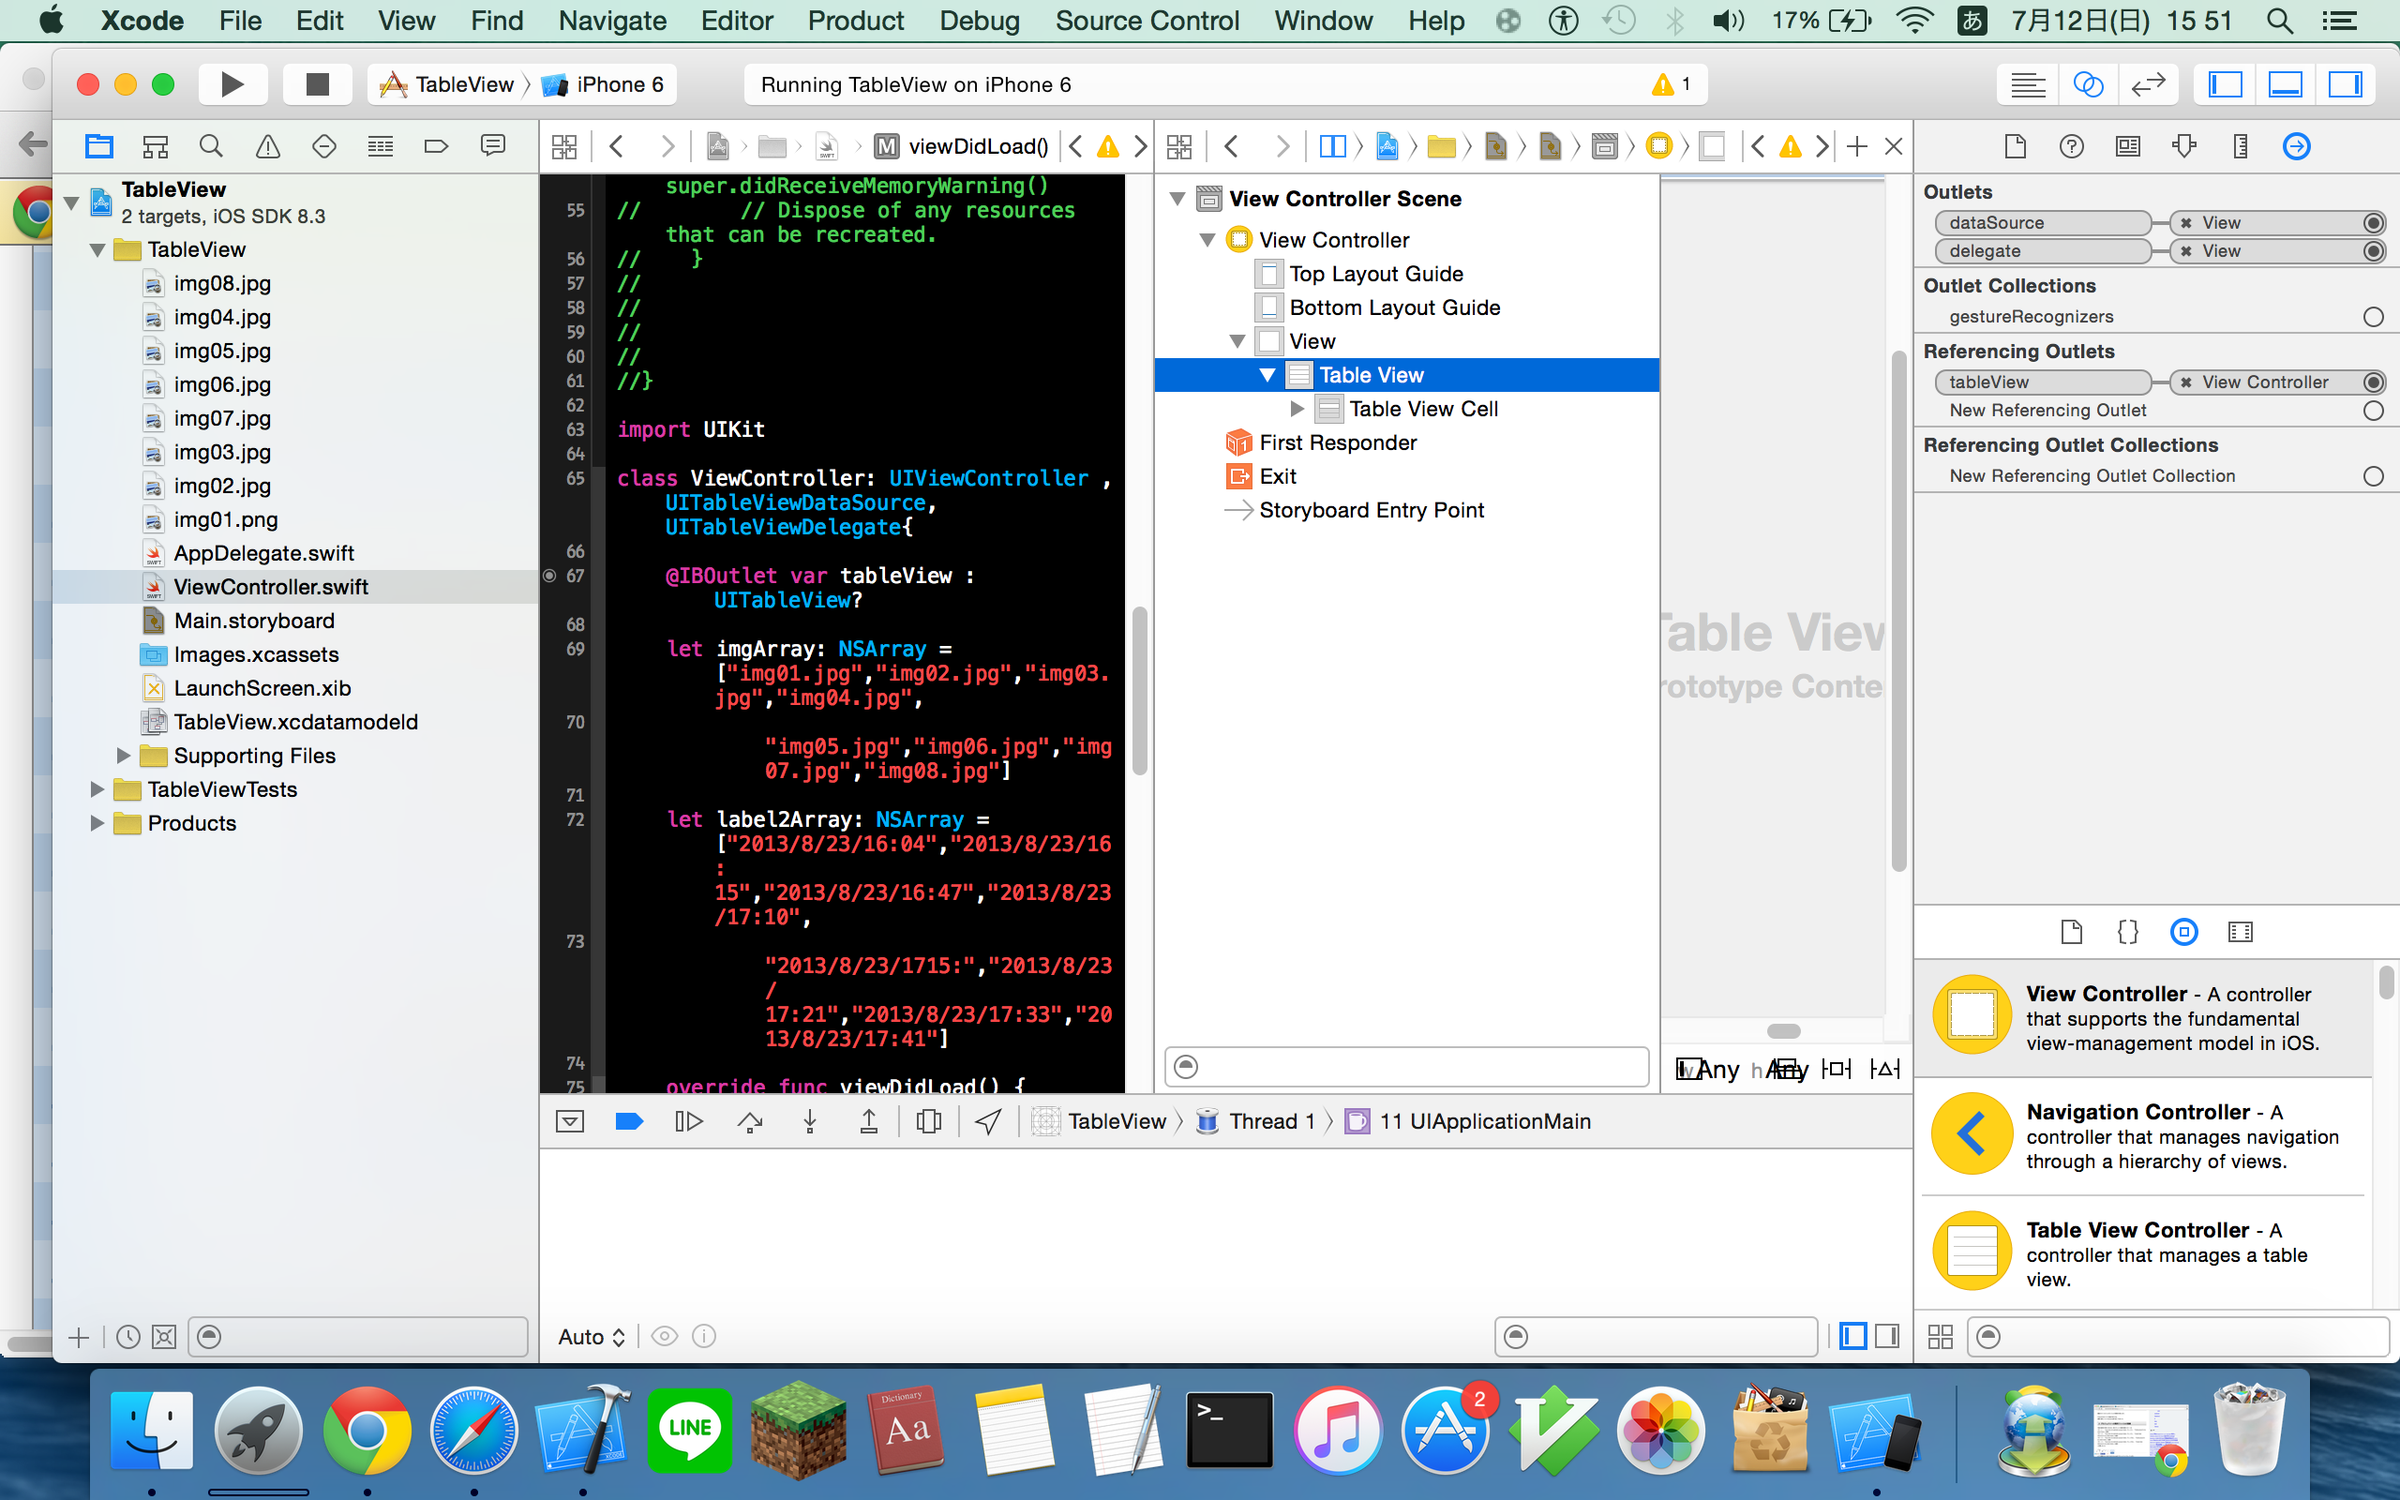Screen dimensions: 2400x1500
Task: Open the Editor menu
Action: point(737,21)
